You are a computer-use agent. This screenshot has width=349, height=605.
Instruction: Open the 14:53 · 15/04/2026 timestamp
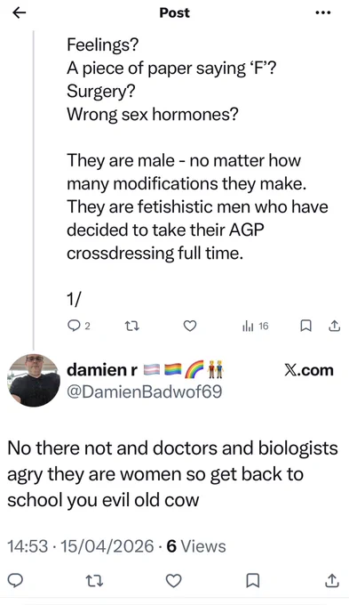tap(81, 546)
